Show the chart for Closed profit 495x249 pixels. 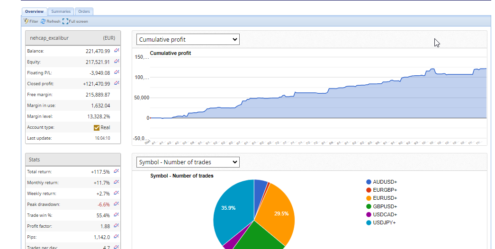pyautogui.click(x=117, y=83)
